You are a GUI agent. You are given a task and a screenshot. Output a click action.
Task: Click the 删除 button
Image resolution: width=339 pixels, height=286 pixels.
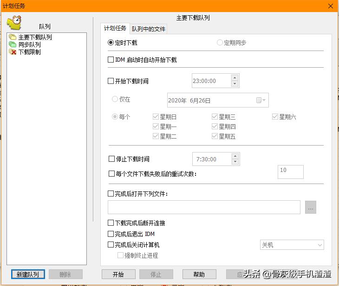(x=65, y=274)
